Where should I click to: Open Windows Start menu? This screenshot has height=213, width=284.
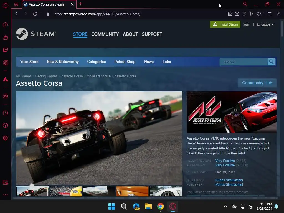(111, 206)
